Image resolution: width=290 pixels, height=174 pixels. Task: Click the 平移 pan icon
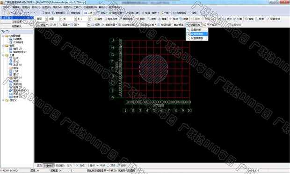165,13
